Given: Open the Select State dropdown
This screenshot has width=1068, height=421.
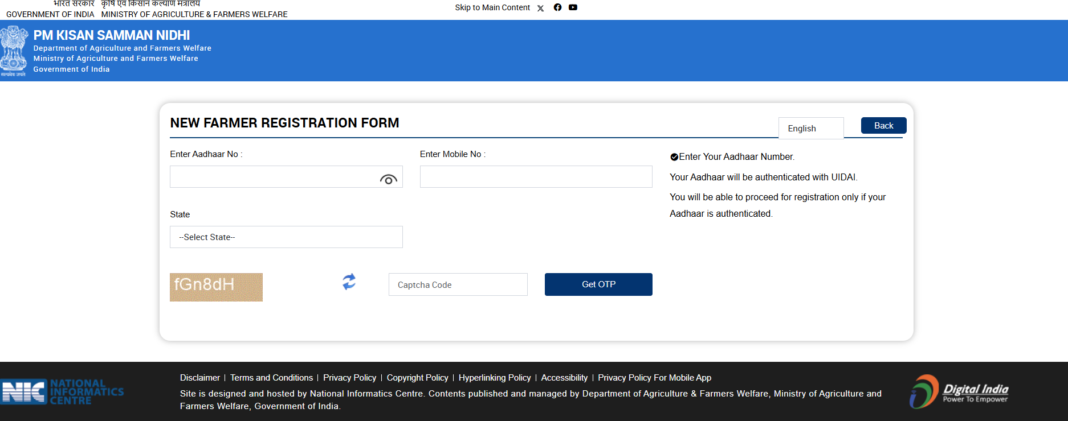Looking at the screenshot, I should (286, 237).
